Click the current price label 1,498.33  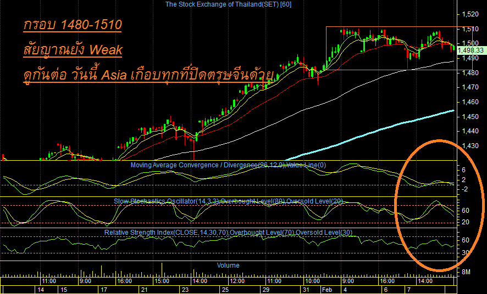[x=471, y=50]
